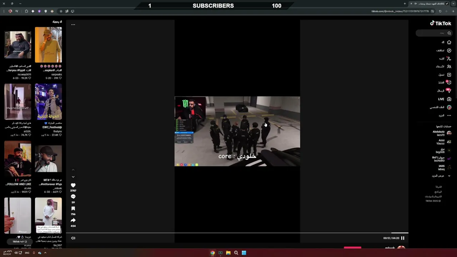Screen dimensions: 457x257
Task: Open the bo_h57 white thobe thumbnail
Action: tap(48, 216)
